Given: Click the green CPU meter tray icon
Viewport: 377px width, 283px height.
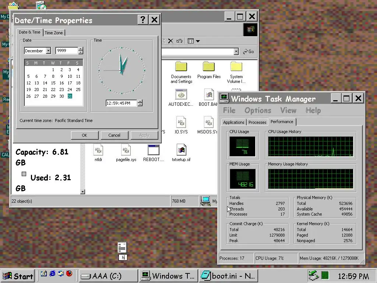Looking at the screenshot, I should tap(325, 275).
